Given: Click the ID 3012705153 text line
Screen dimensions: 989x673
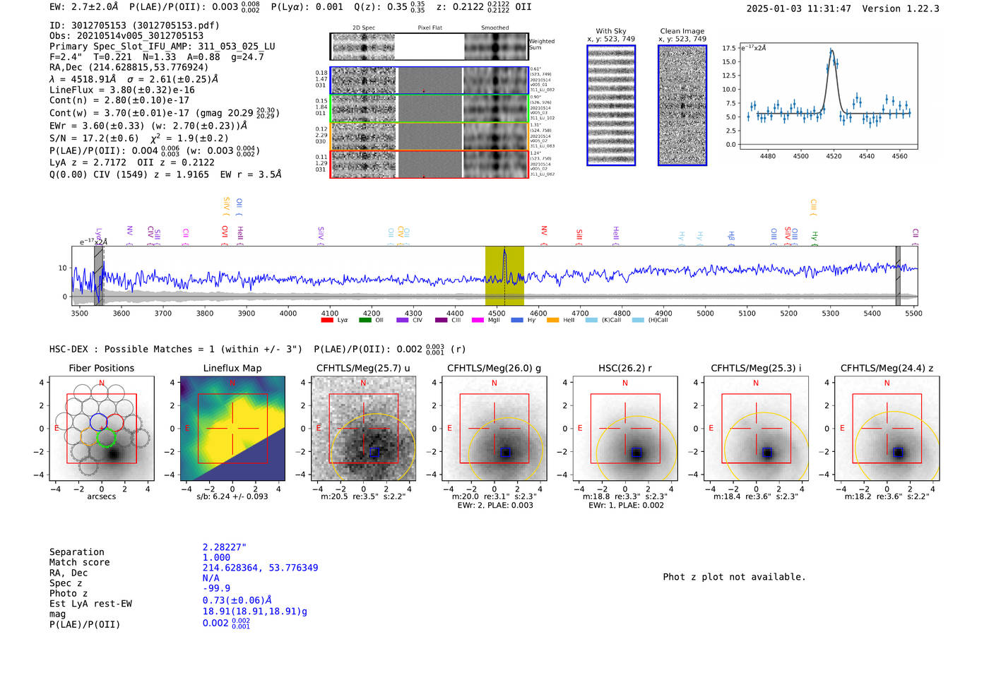Looking at the screenshot, I should (x=134, y=25).
